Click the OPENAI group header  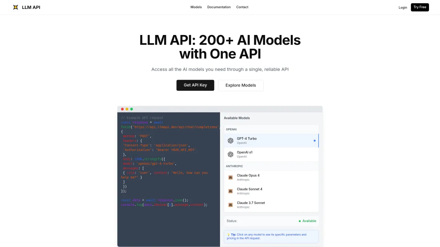[231, 129]
